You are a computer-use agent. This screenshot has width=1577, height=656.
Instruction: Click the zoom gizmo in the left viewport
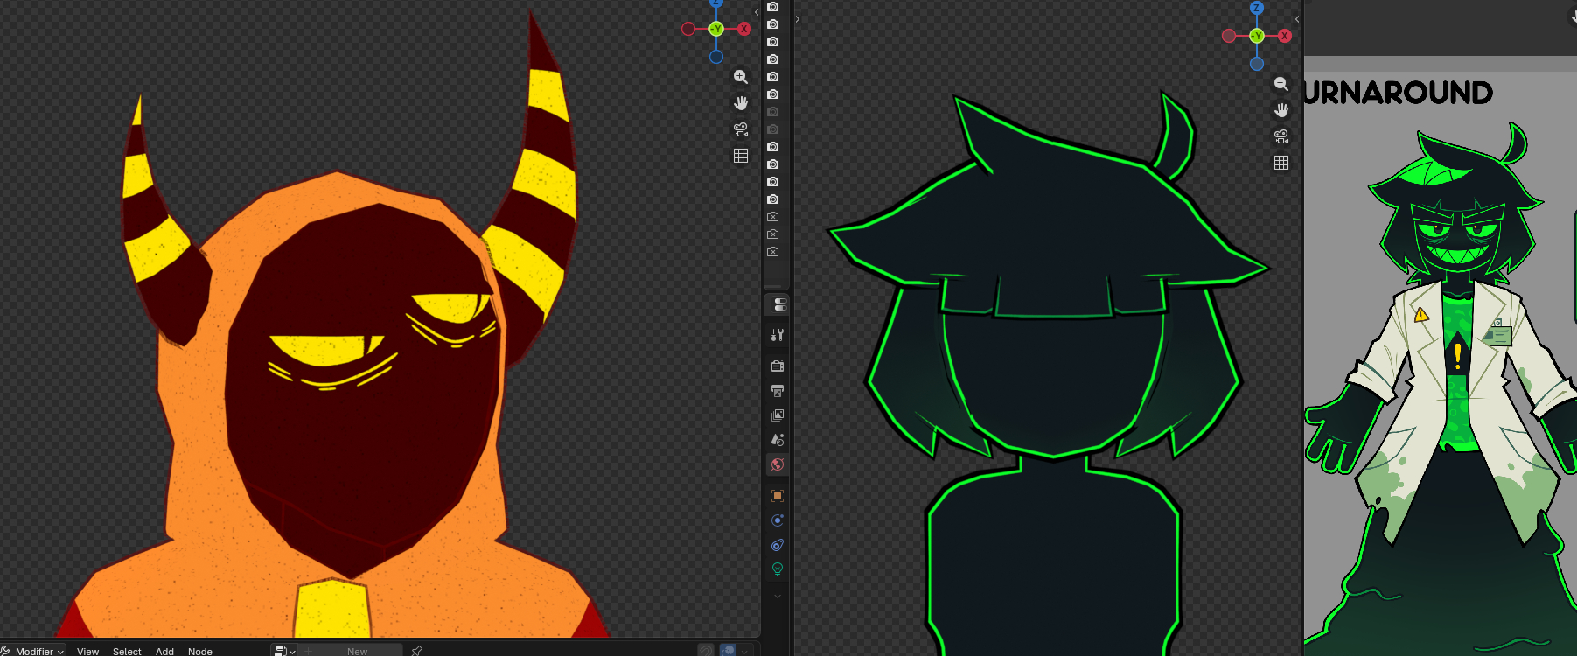click(x=741, y=77)
